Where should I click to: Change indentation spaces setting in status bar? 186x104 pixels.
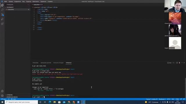click(162, 99)
